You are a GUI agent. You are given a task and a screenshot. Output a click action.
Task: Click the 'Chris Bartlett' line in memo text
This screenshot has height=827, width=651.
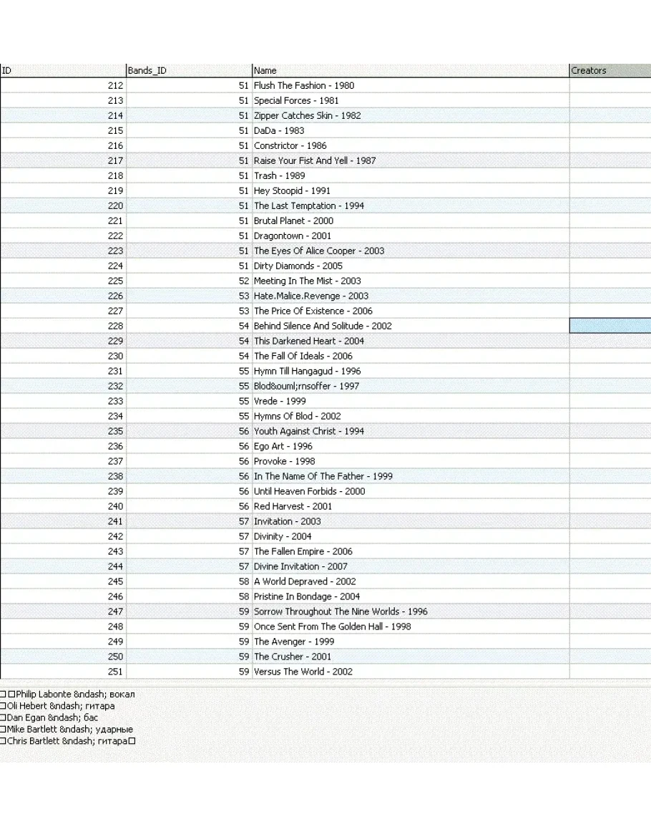[x=72, y=740]
